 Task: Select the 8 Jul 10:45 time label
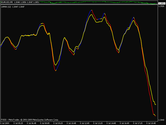click(x=71, y=123)
